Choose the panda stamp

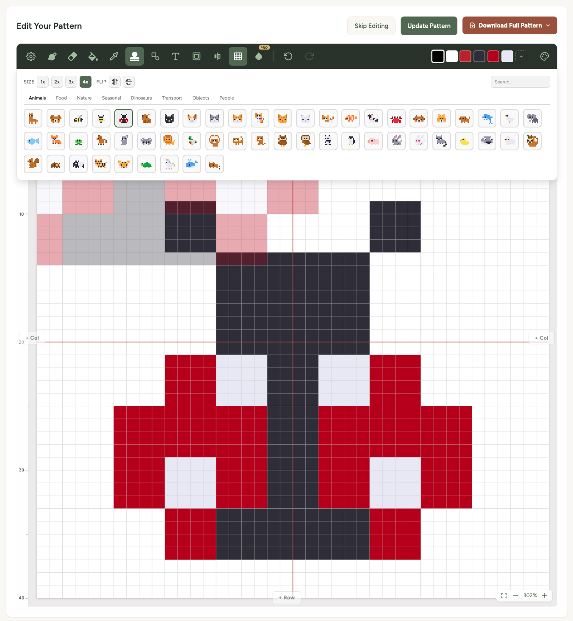pyautogui.click(x=328, y=141)
